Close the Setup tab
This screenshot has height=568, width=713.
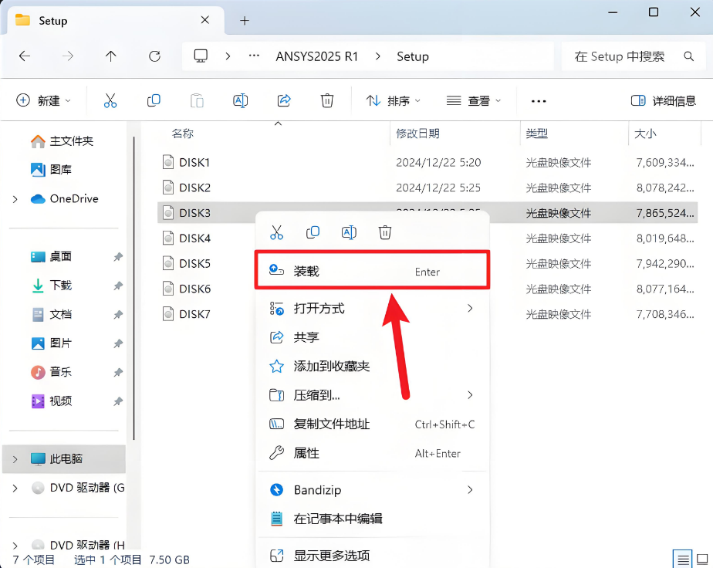tap(205, 20)
